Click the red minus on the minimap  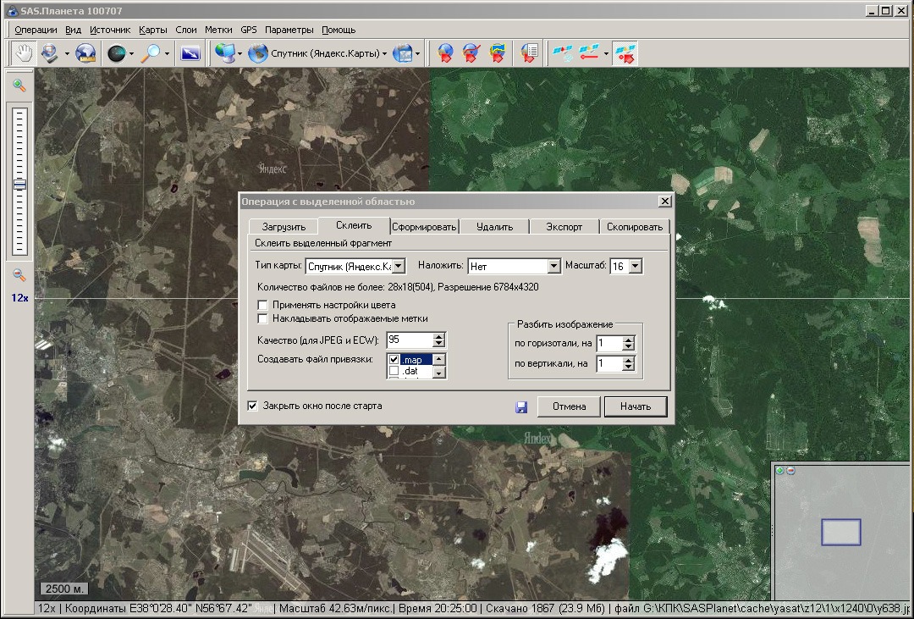pos(790,470)
